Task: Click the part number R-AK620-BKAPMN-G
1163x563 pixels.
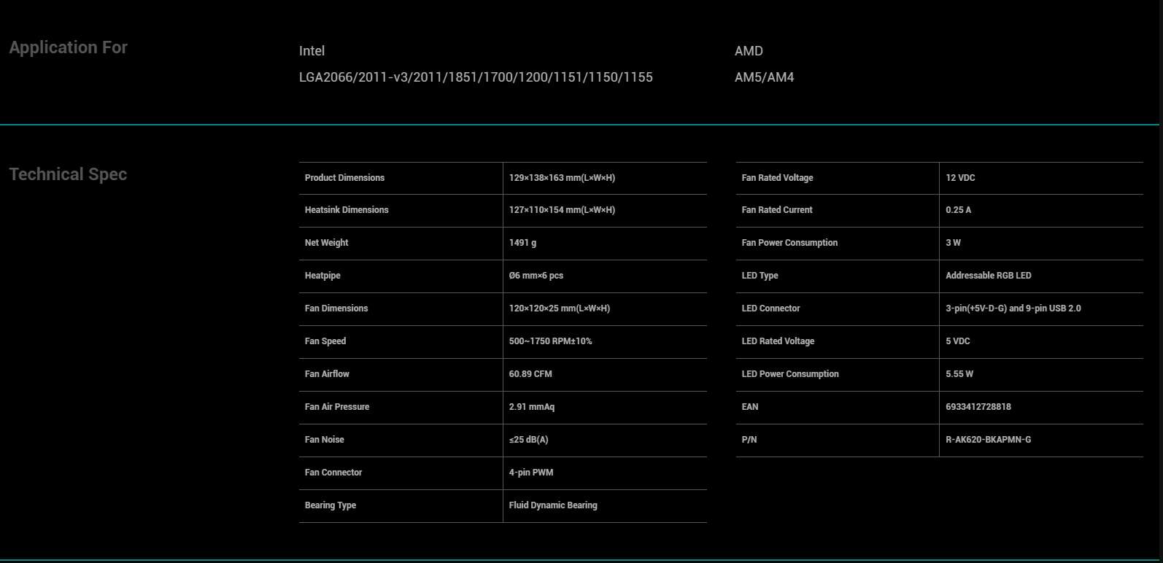Action: click(988, 440)
